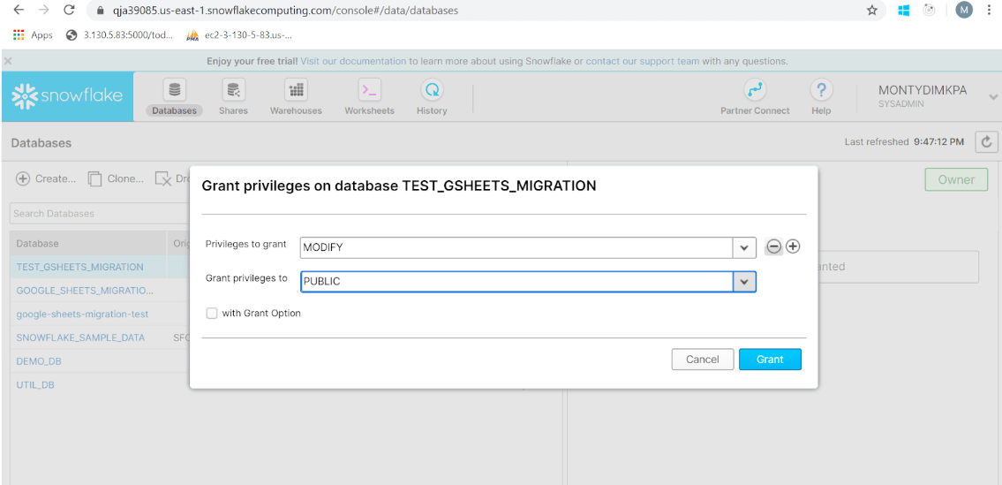
Task: Click the Grant button
Action: pyautogui.click(x=770, y=360)
